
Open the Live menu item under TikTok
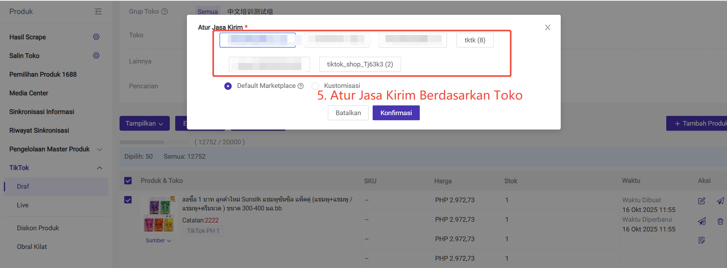(23, 205)
